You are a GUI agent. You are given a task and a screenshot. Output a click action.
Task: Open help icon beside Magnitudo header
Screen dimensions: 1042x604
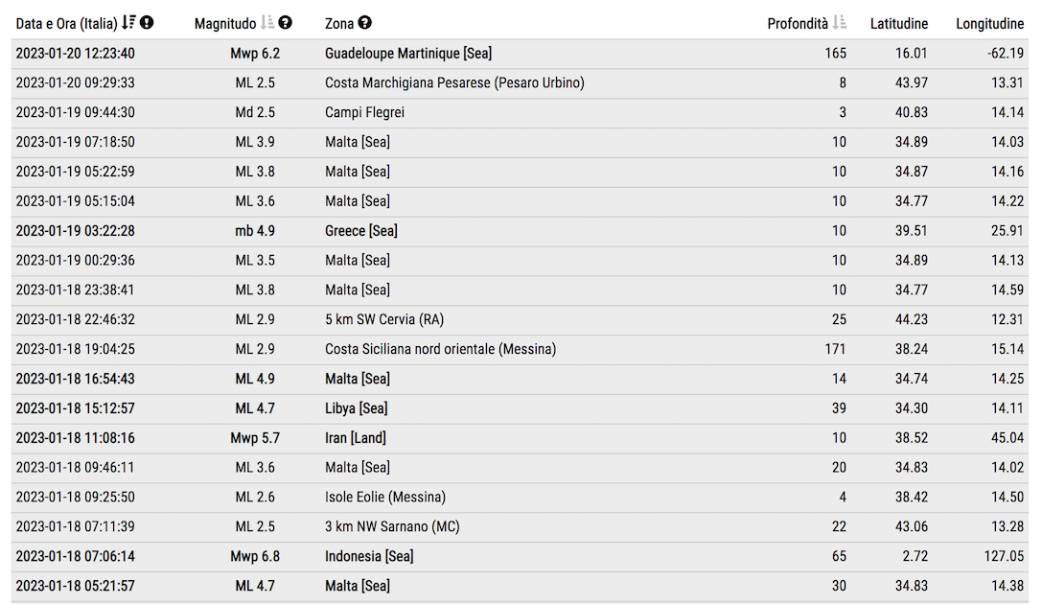[x=285, y=23]
